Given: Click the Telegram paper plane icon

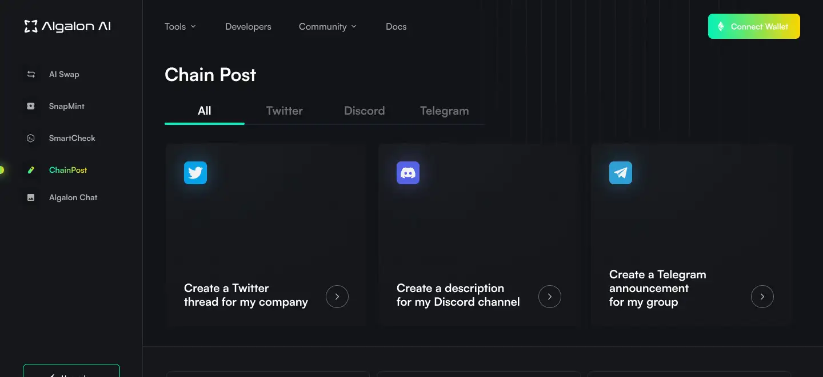Looking at the screenshot, I should pos(621,173).
